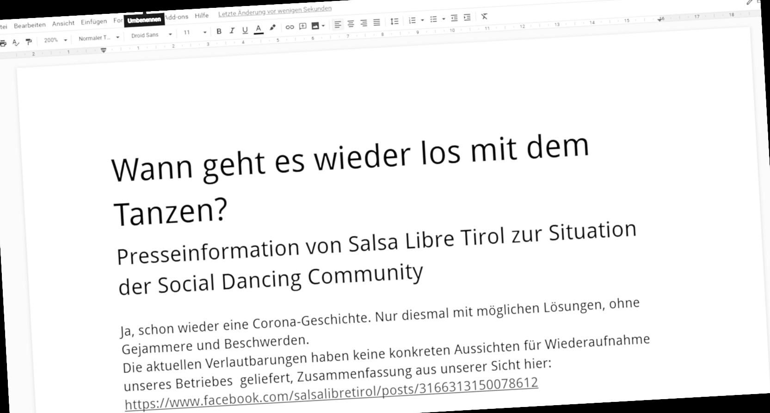Click the word 'Tanzen?' in the title

[171, 213]
